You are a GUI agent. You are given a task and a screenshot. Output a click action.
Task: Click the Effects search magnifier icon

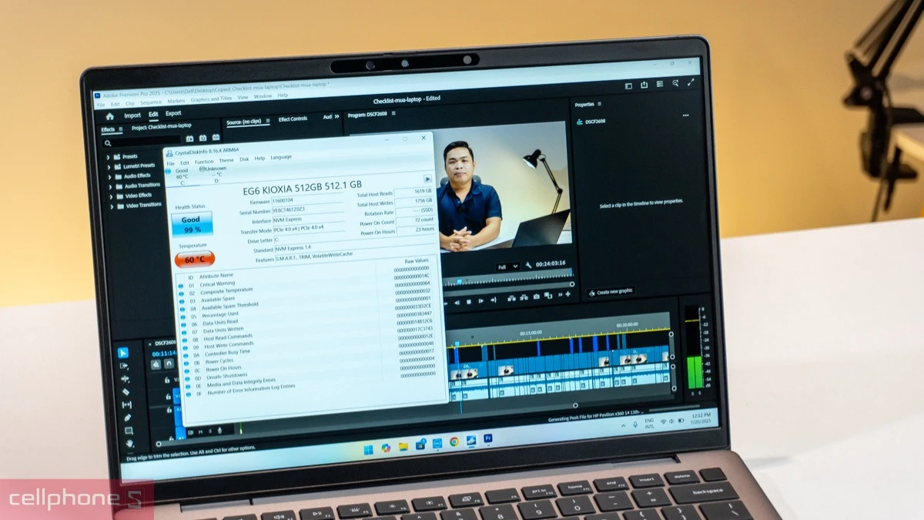[108, 143]
